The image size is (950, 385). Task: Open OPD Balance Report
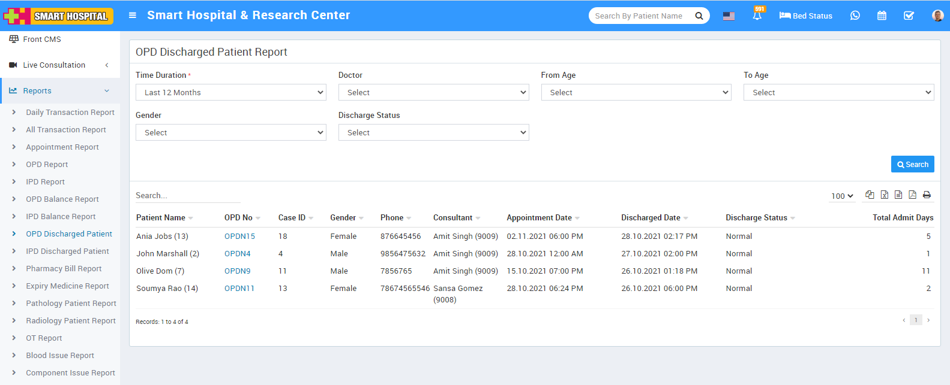62,199
